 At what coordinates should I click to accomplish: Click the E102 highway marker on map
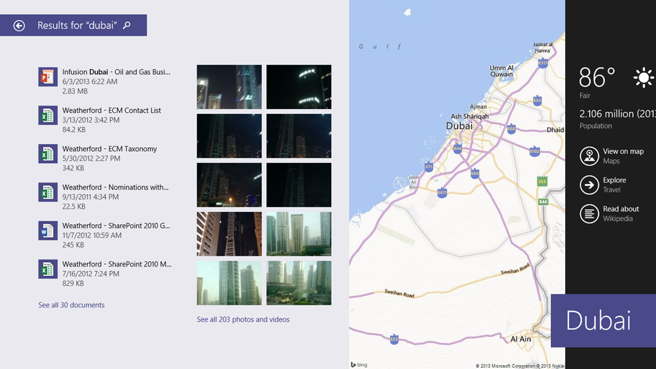(535, 151)
